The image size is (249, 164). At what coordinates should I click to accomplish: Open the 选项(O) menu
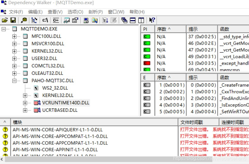coord(75,12)
